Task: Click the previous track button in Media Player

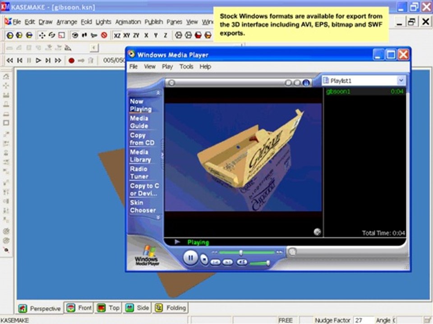Action: point(216,262)
